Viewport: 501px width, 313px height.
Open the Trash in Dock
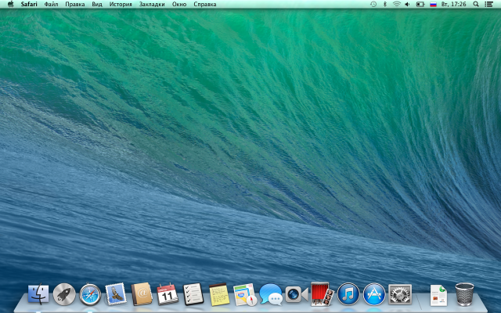tap(465, 294)
